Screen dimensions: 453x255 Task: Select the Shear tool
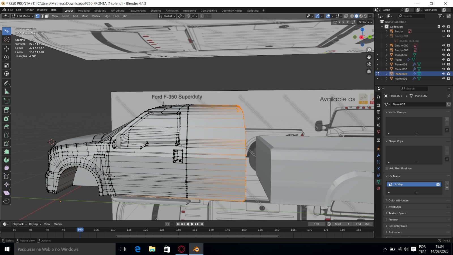pos(7,193)
